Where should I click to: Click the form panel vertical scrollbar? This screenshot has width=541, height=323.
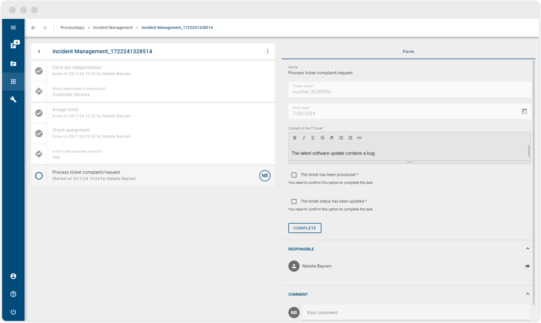click(x=534, y=182)
